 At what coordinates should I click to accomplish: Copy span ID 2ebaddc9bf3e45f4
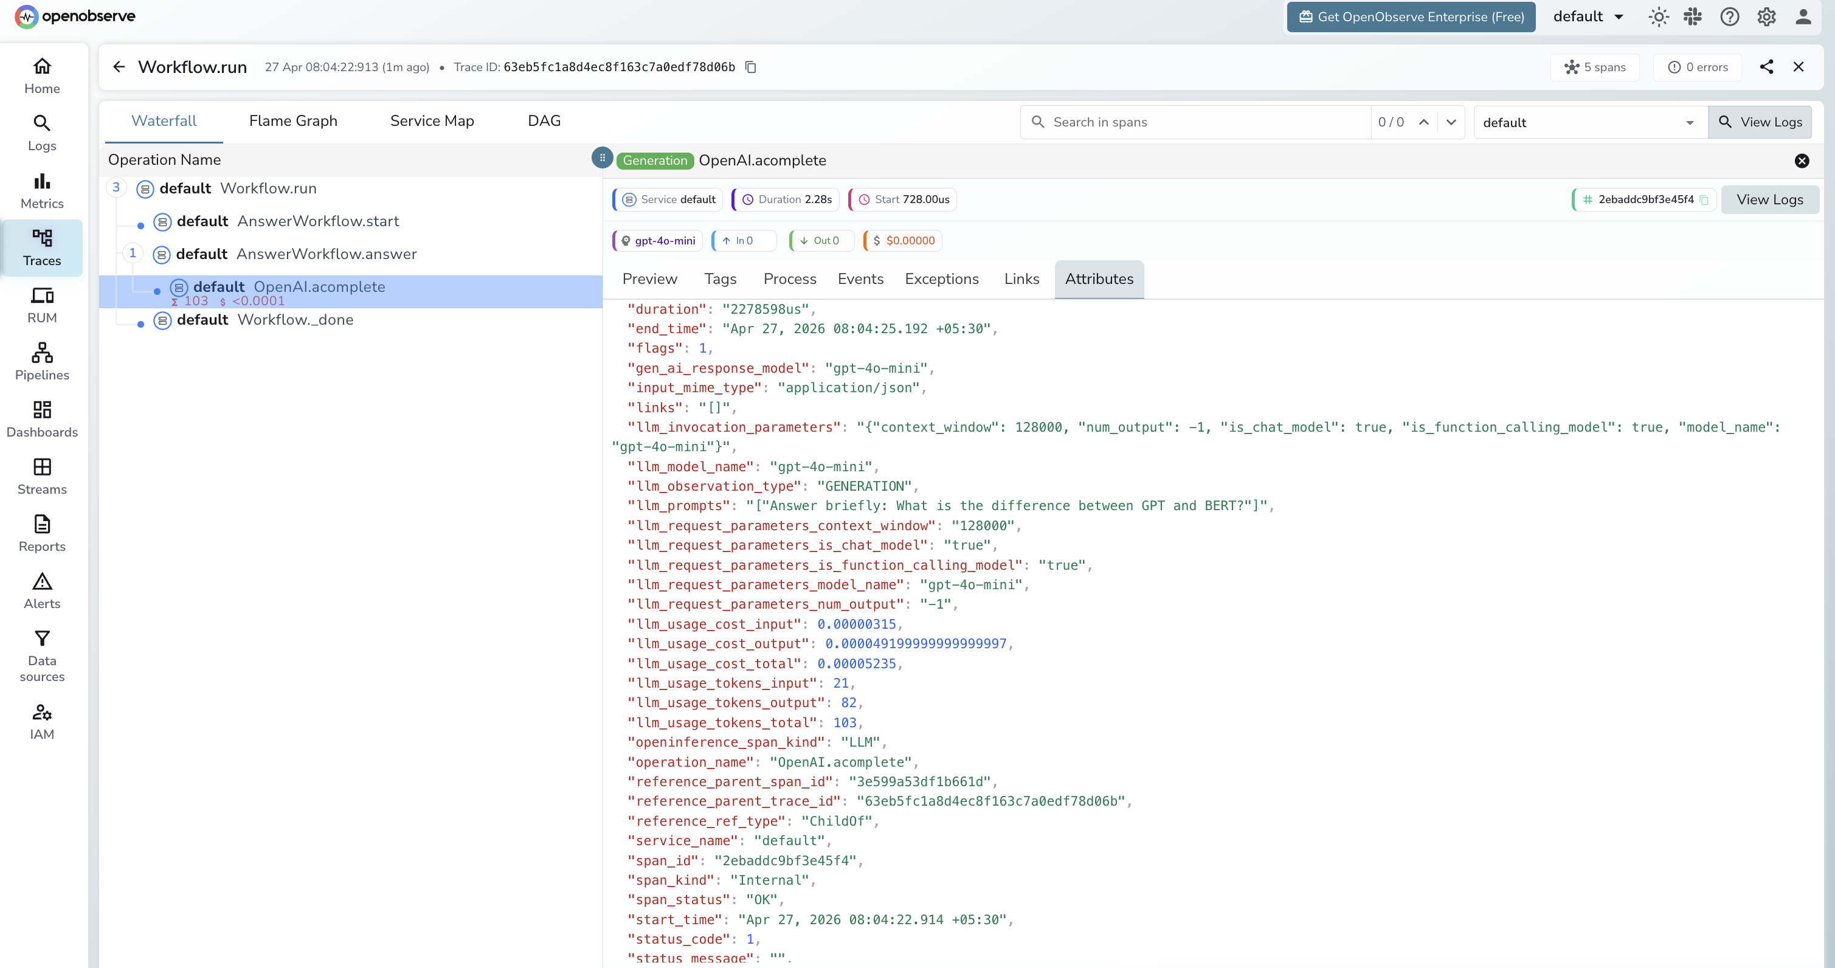(x=1704, y=199)
